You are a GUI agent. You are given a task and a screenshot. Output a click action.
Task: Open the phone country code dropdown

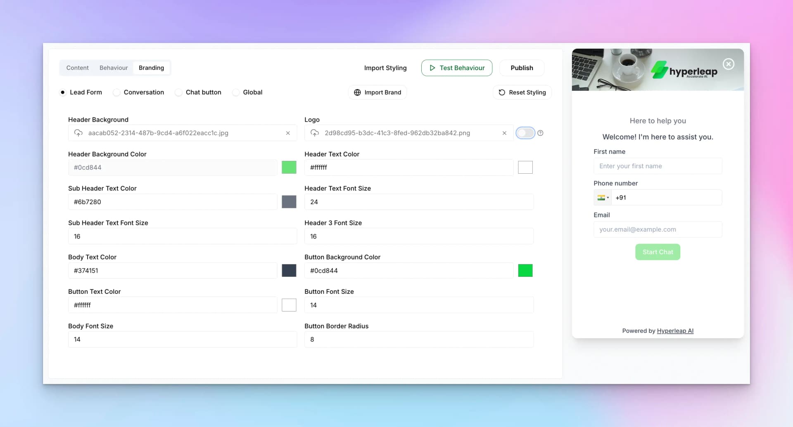(x=603, y=197)
